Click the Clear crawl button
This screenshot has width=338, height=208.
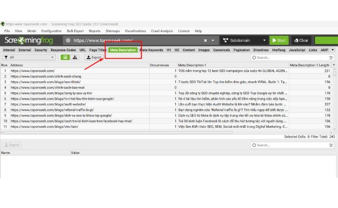(x=301, y=40)
